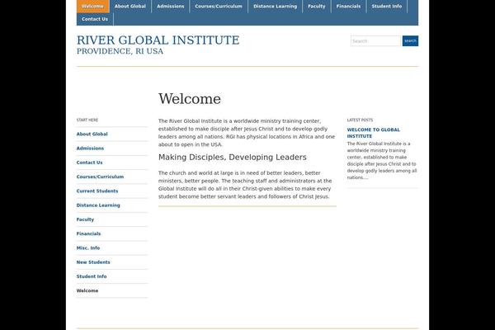Open Financials in the top navigation bar
The height and width of the screenshot is (330, 495).
(348, 7)
